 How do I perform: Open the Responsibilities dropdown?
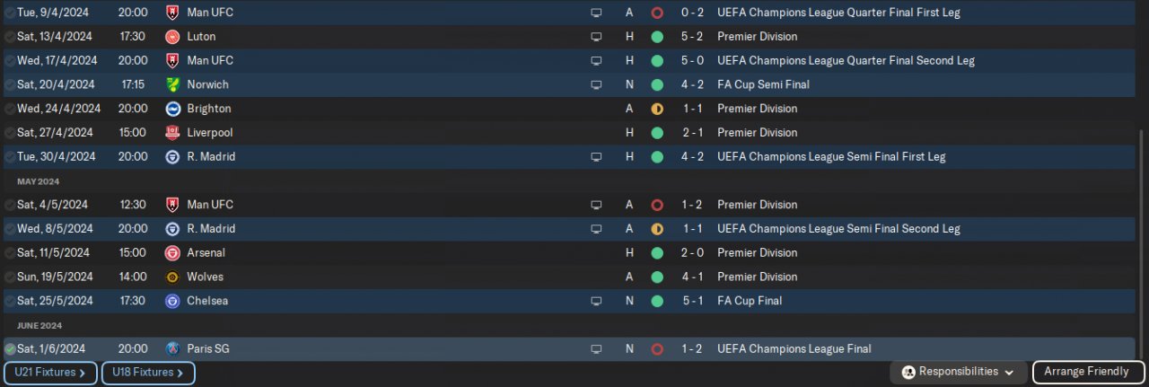click(x=959, y=372)
